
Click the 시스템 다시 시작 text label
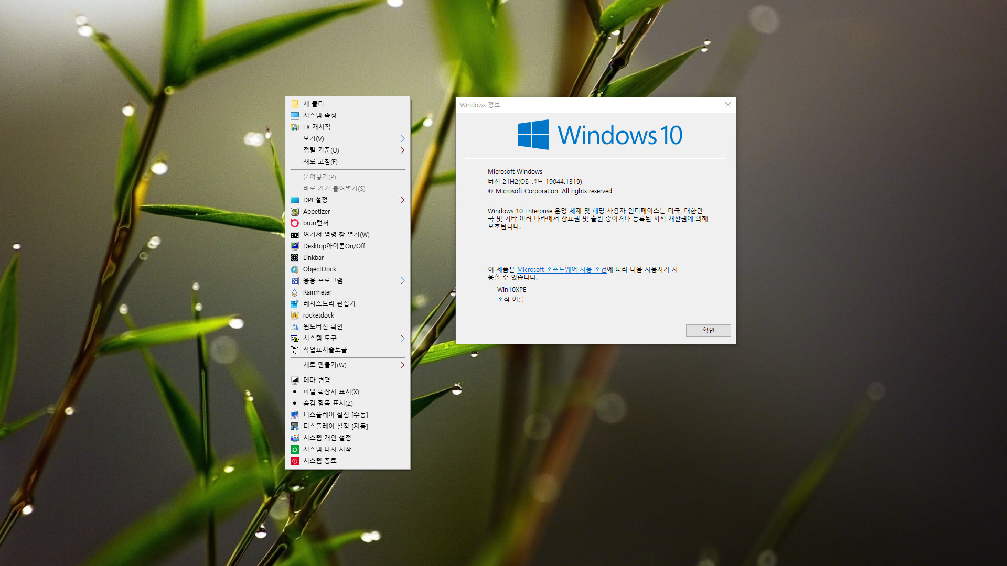tap(327, 449)
